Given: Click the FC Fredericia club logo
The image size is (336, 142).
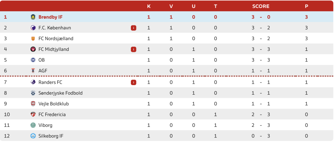Looking at the screenshot, I should (x=33, y=114).
